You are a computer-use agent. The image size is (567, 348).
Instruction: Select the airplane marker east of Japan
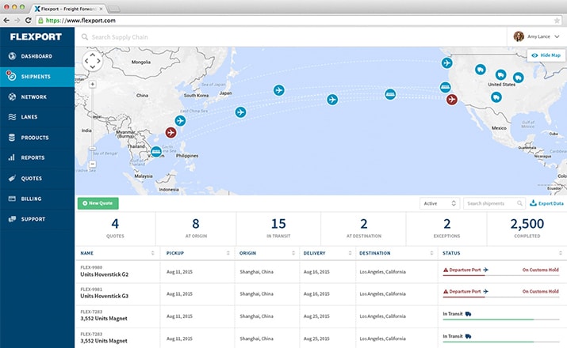click(278, 90)
